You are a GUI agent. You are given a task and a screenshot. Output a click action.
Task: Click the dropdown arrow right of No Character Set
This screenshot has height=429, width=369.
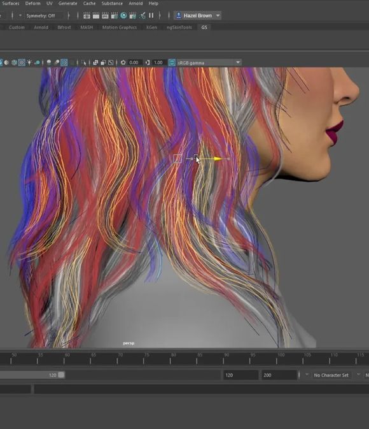pos(358,375)
